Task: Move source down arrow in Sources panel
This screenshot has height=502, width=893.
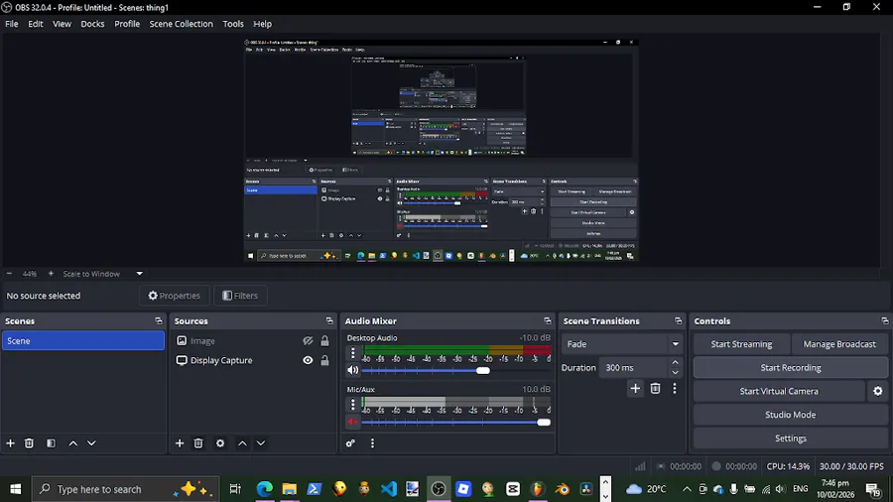Action: 260,442
